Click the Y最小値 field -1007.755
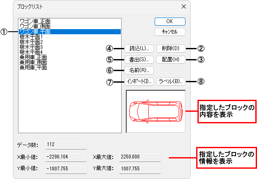257x179 pixels. tap(66, 169)
